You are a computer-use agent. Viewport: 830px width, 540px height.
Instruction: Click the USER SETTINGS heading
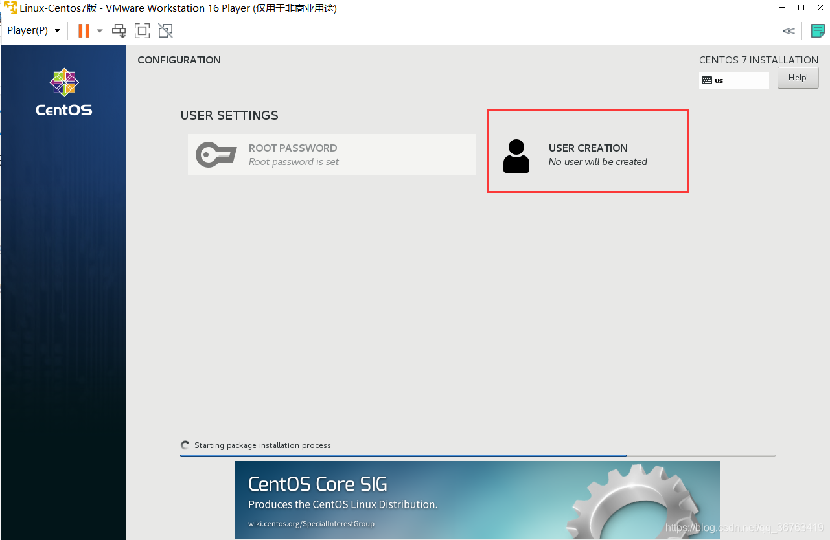(229, 116)
